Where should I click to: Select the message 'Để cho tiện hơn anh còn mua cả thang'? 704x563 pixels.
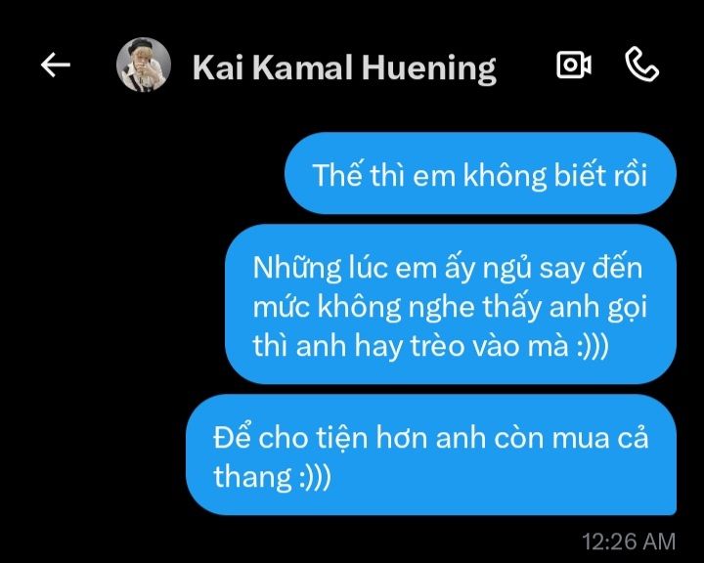pos(431,455)
